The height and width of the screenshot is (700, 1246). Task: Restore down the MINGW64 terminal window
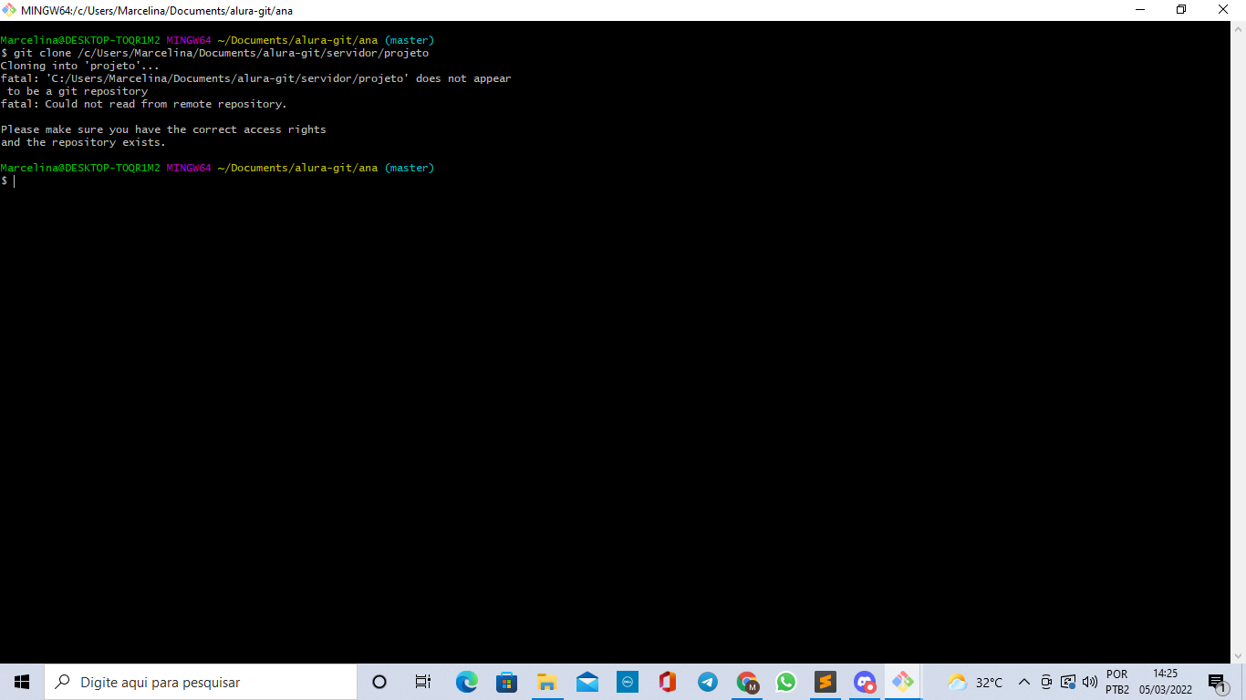[x=1181, y=10]
